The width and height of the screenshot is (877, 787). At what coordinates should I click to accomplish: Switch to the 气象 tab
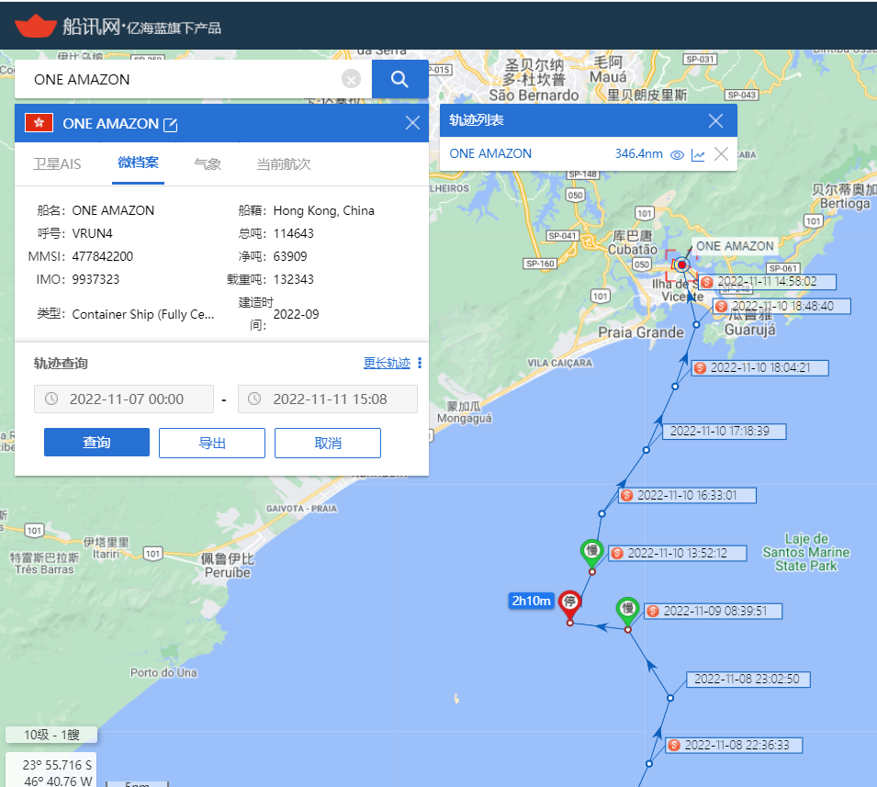click(x=208, y=164)
